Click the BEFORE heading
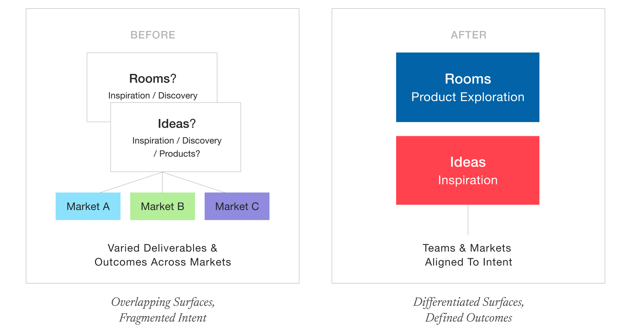This screenshot has height=336, width=631. [153, 35]
